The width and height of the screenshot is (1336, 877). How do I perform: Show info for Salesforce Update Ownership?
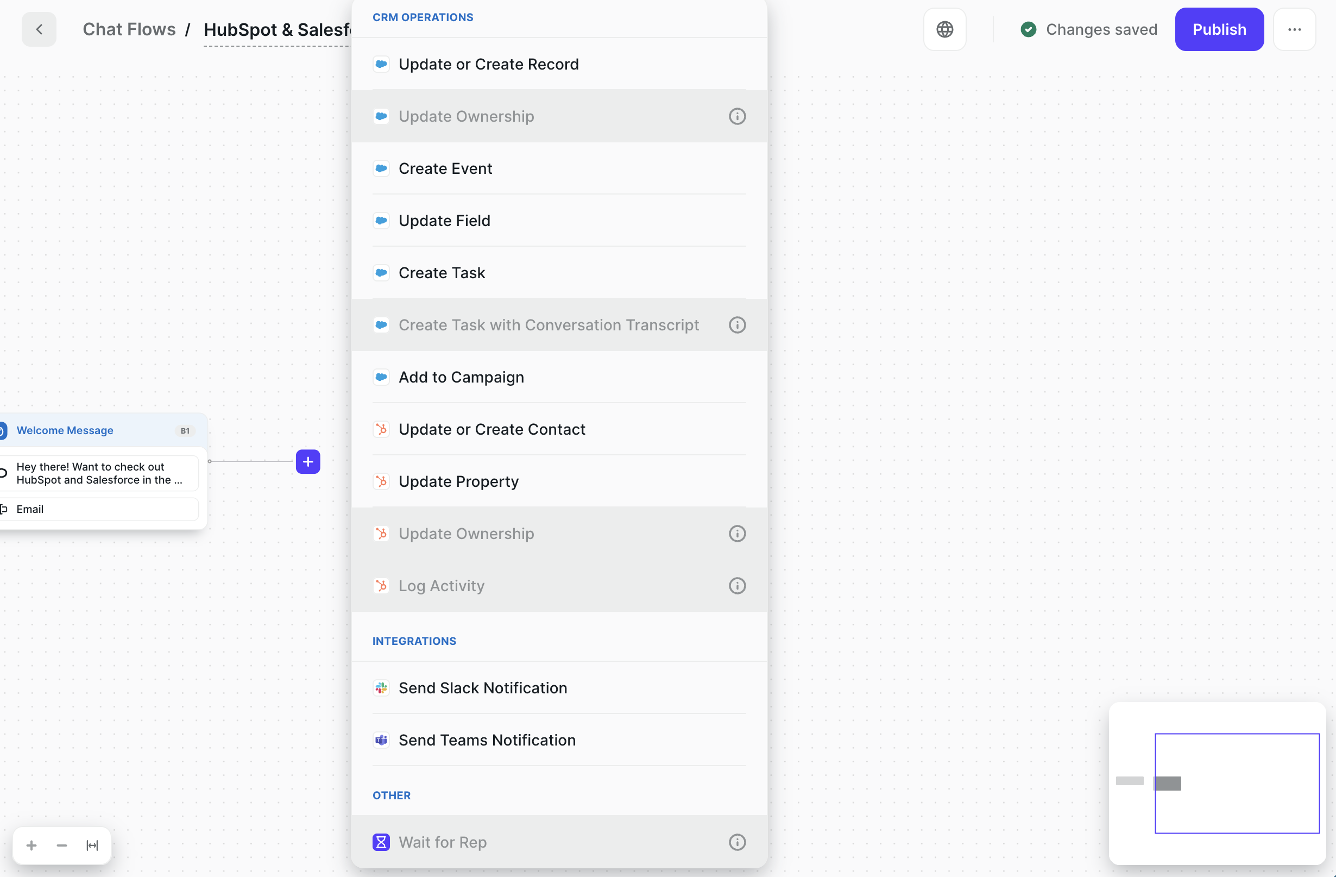737,116
